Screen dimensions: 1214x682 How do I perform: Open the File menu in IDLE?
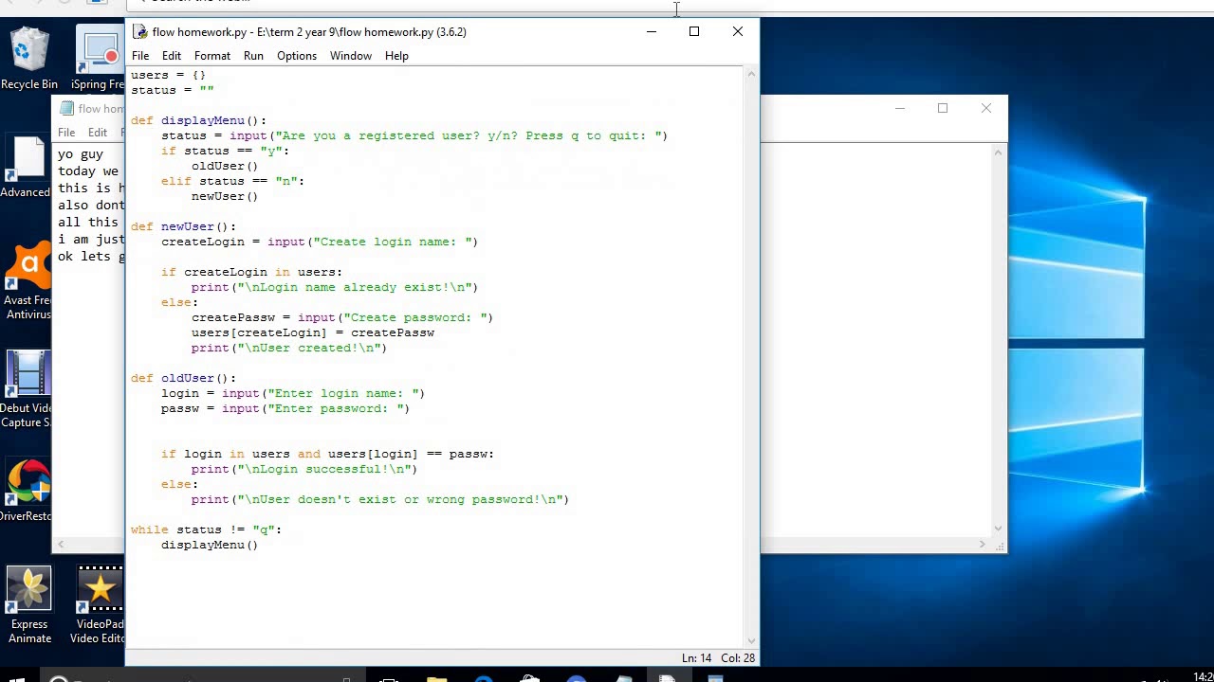pyautogui.click(x=140, y=56)
